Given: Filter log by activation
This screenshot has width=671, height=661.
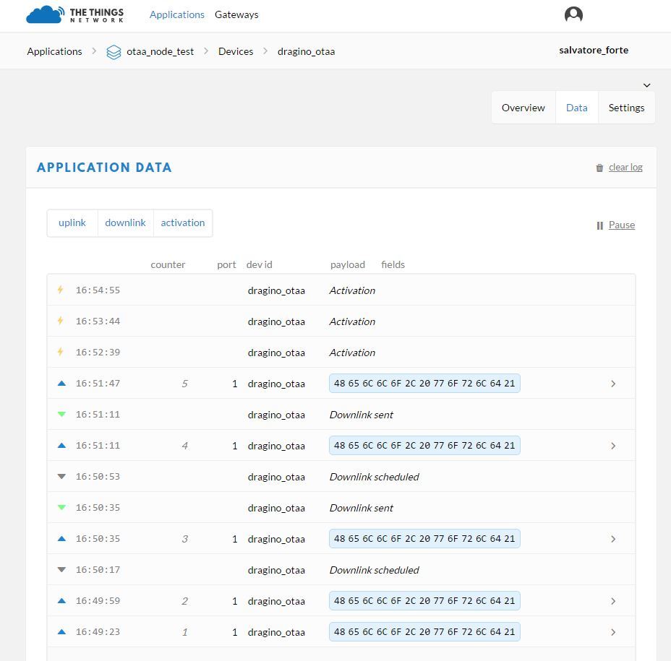Looking at the screenshot, I should [183, 223].
